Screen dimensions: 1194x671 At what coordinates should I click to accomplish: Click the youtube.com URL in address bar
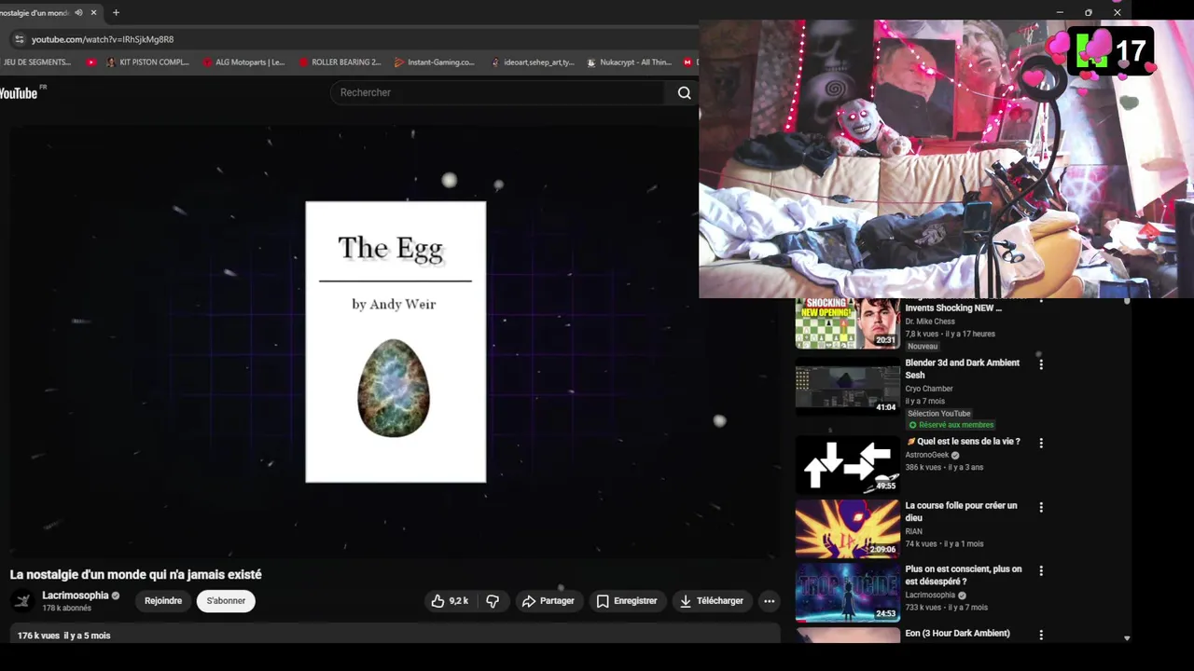tap(103, 39)
